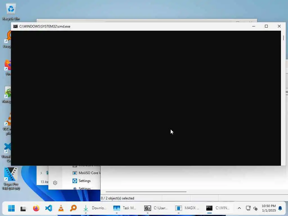Screen dimensions: 288x216
Task: Open Task Manager settings gear
Action: pyautogui.click(x=55, y=183)
